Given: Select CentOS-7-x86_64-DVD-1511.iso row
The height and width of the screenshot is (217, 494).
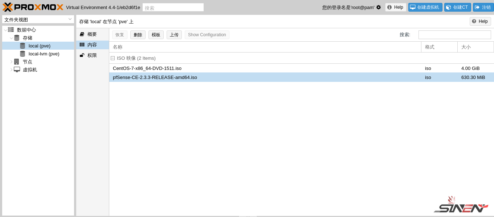Looking at the screenshot, I should (x=302, y=68).
